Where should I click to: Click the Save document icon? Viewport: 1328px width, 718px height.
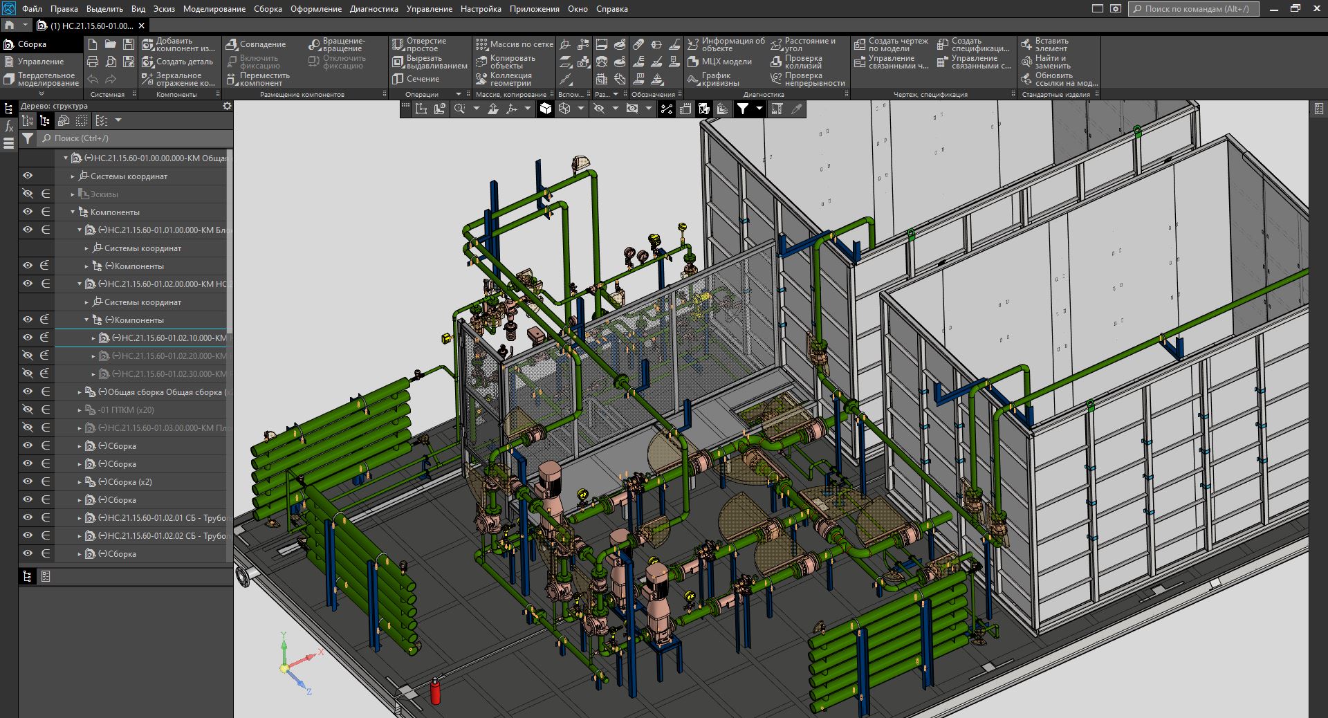point(129,44)
